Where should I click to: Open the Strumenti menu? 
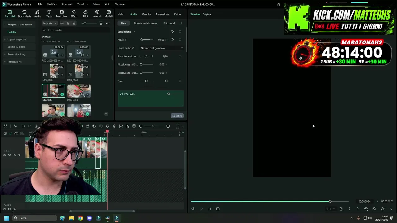67,4
